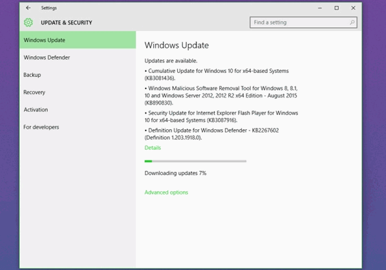Viewport: 386px width, 270px height.
Task: Open the Details link for updates
Action: click(x=153, y=148)
